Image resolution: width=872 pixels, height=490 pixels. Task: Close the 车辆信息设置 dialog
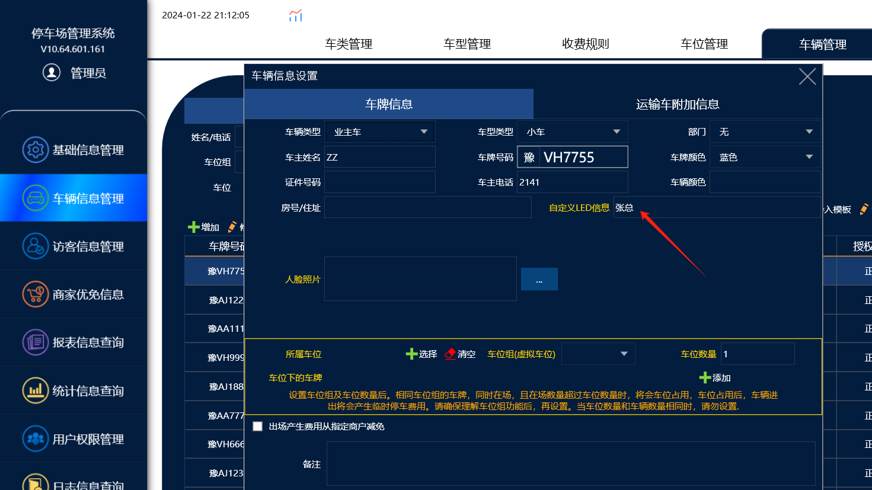(807, 76)
